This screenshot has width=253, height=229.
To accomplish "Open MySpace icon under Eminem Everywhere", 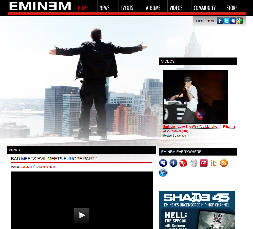I will [x=163, y=163].
